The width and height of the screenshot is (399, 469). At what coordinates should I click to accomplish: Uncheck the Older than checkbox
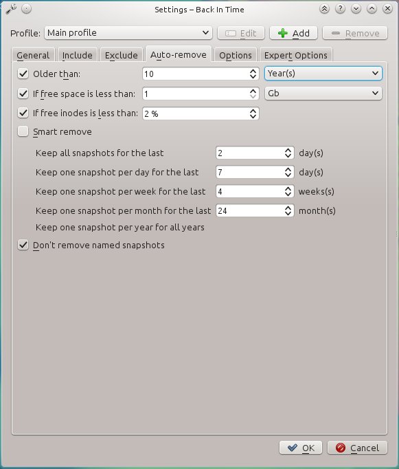[x=23, y=74]
